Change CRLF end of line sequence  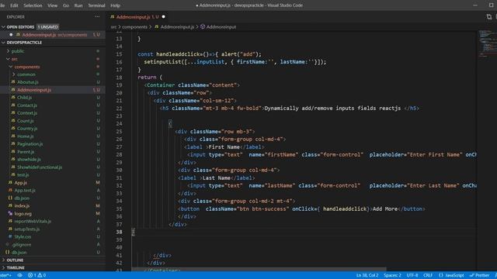428,275
